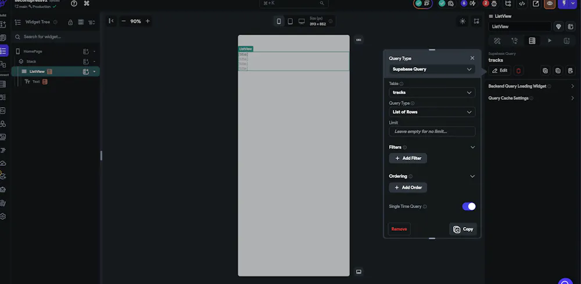Collapse the Ordering section chevron
581x284 pixels.
pos(472,176)
